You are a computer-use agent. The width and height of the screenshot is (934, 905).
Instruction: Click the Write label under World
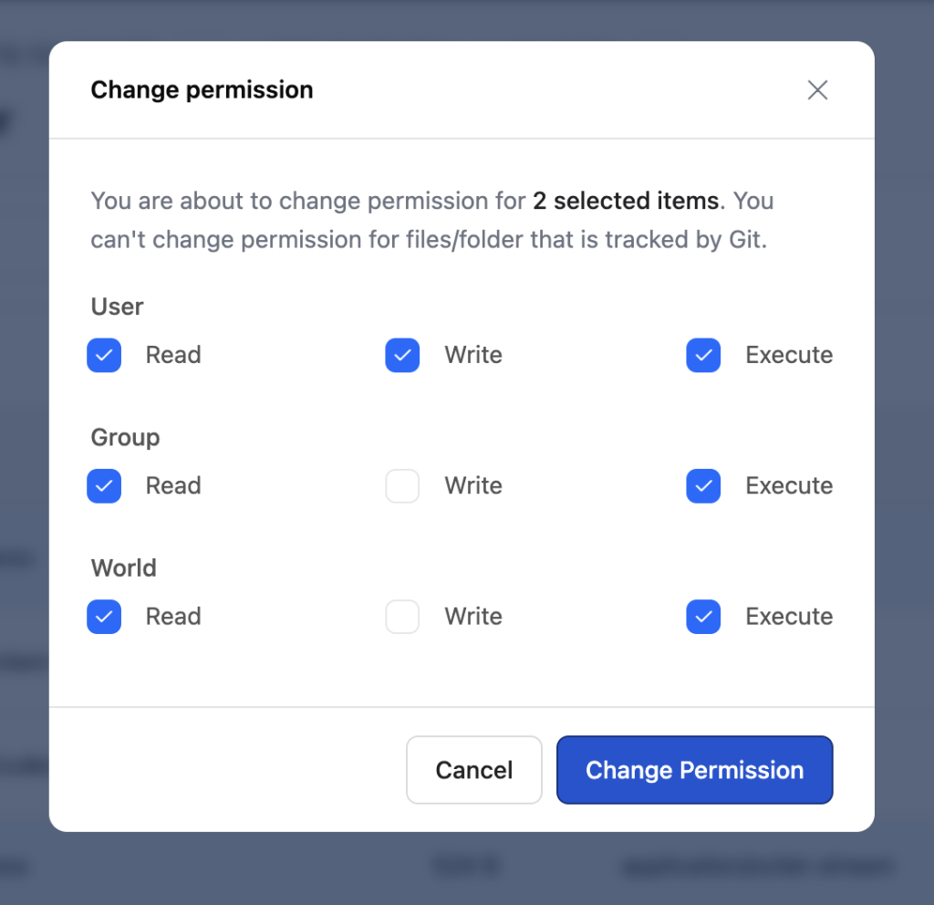[x=473, y=617]
